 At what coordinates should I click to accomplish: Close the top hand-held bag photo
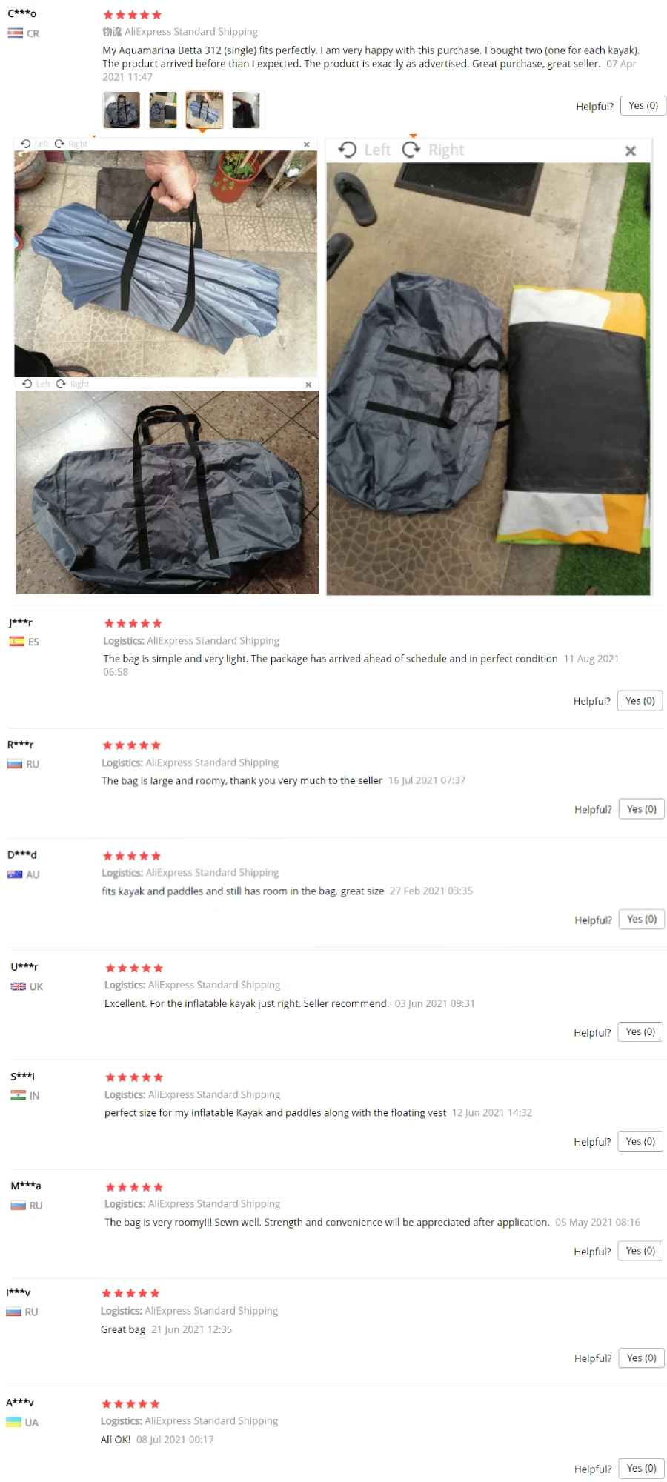(x=307, y=144)
